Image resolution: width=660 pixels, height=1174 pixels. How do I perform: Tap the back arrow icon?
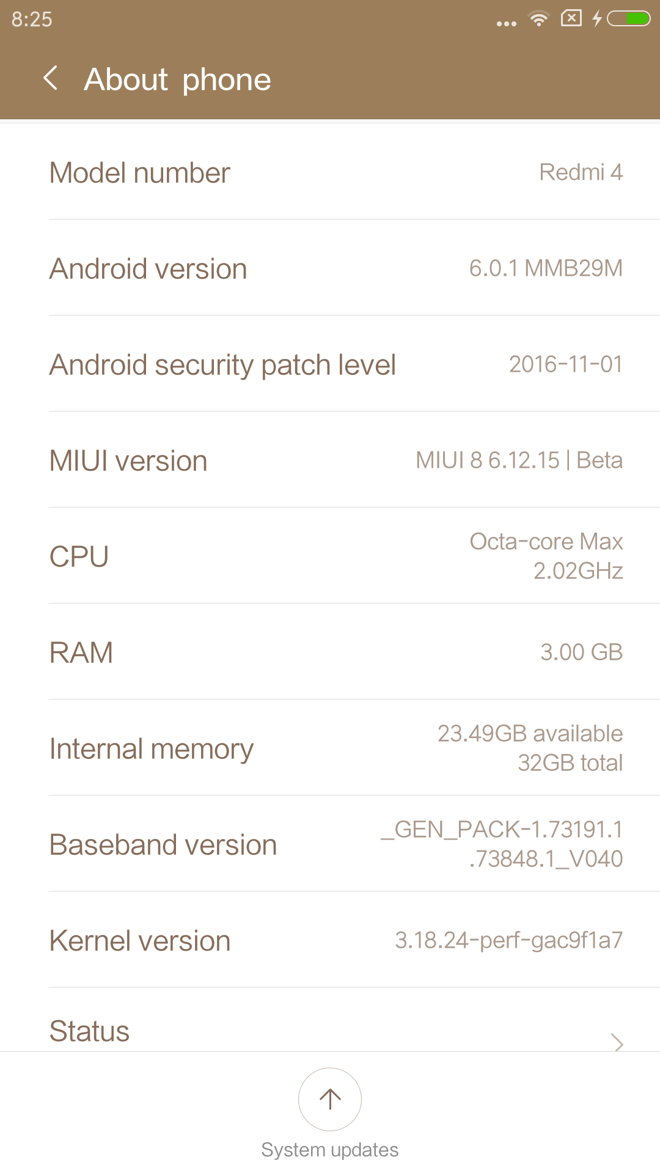(x=51, y=79)
